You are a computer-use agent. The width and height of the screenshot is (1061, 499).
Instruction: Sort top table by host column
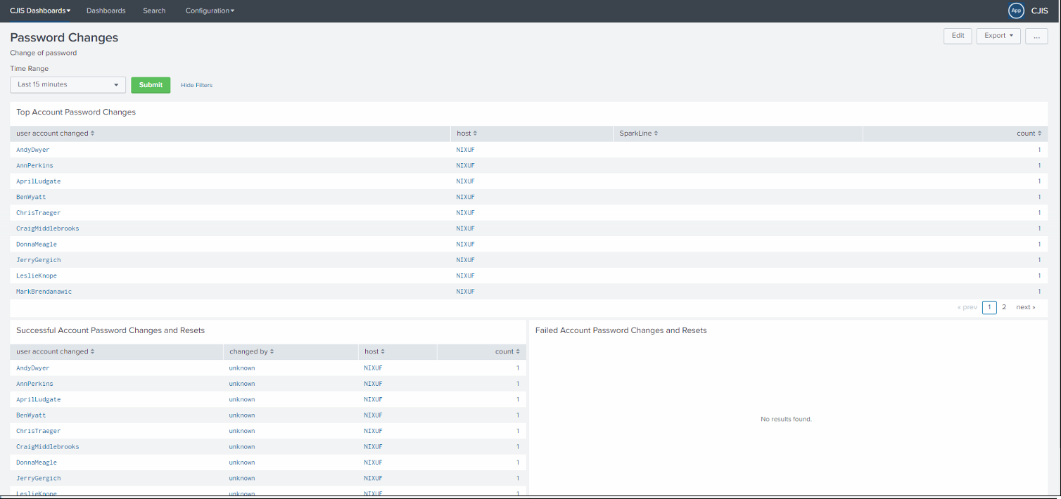click(466, 134)
